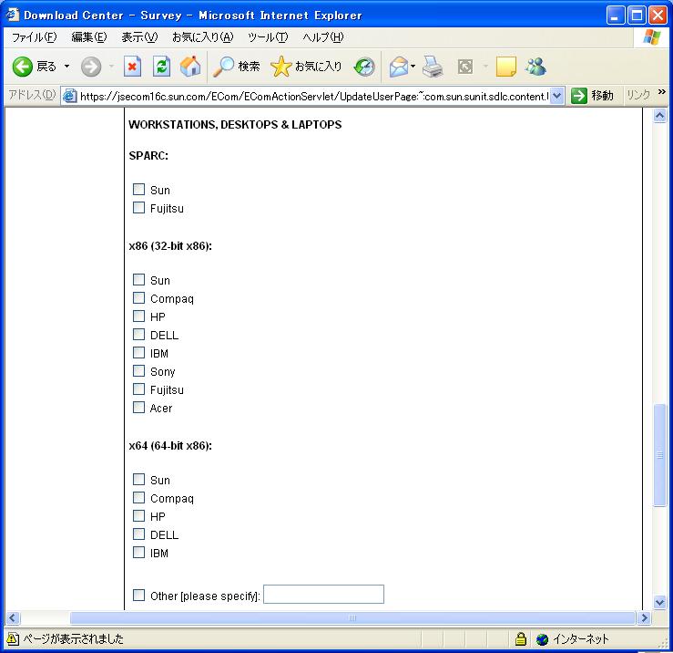Screen dimensions: 673x653
Task: Click the Mail envelope icon
Action: [399, 67]
